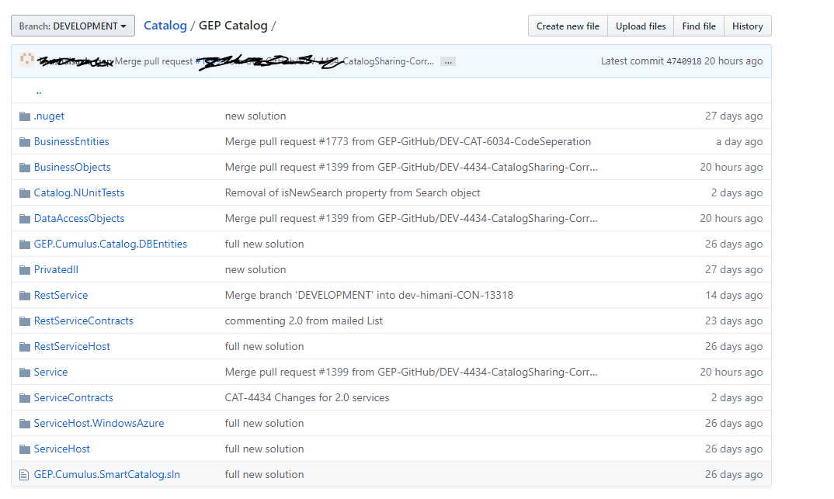834x499 pixels.
Task: Click the folder icon beside RestServiceHost
Action: 25,347
